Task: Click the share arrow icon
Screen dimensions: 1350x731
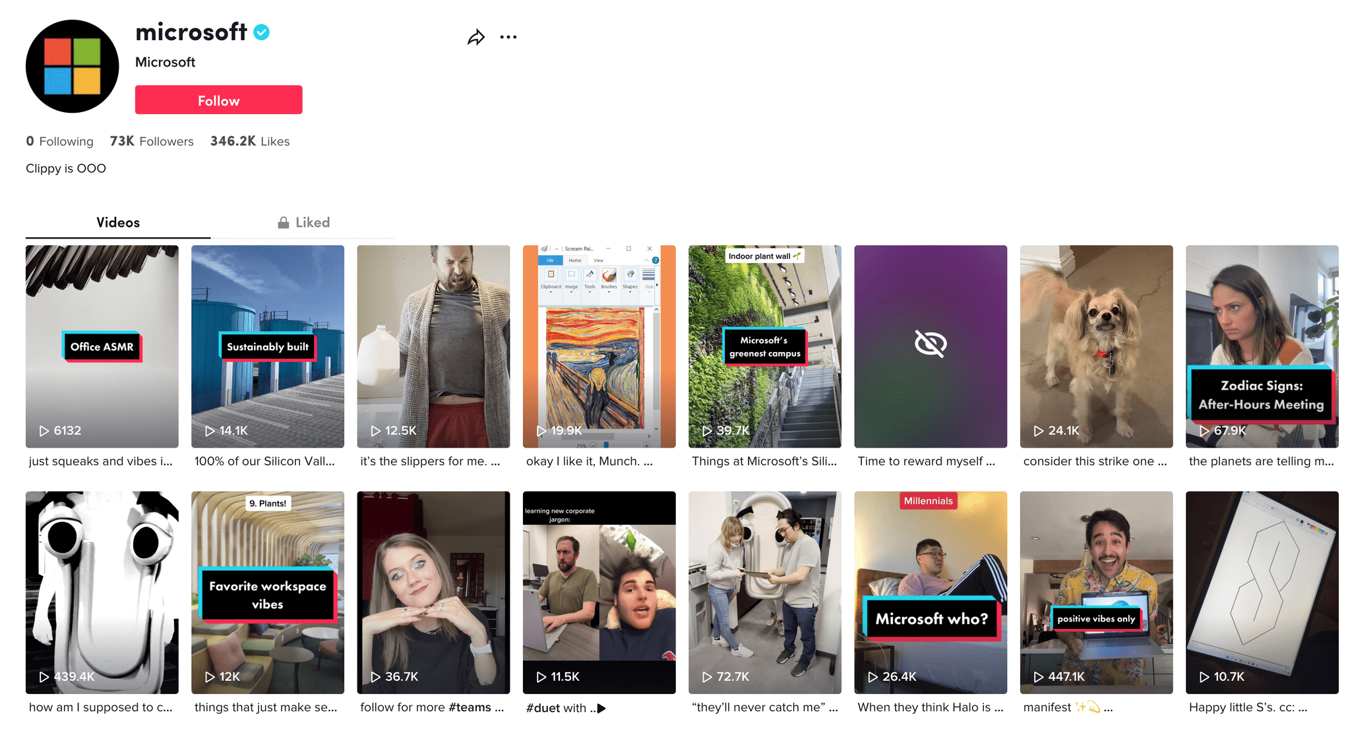Action: (x=476, y=38)
